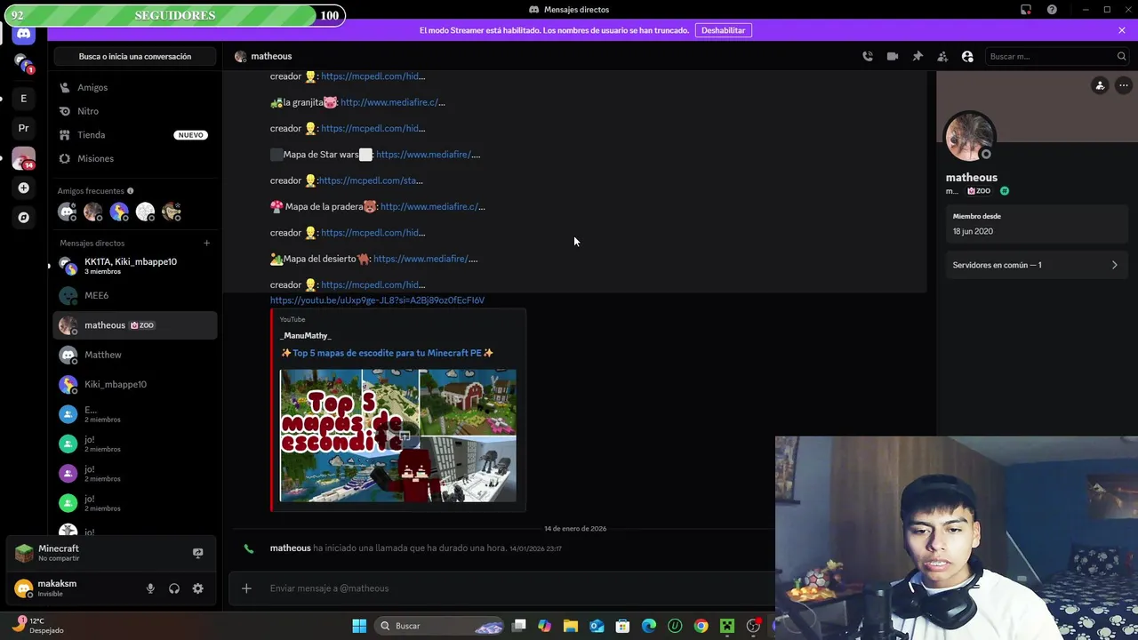
Task: Select matheous conversation in list
Action: pos(135,325)
